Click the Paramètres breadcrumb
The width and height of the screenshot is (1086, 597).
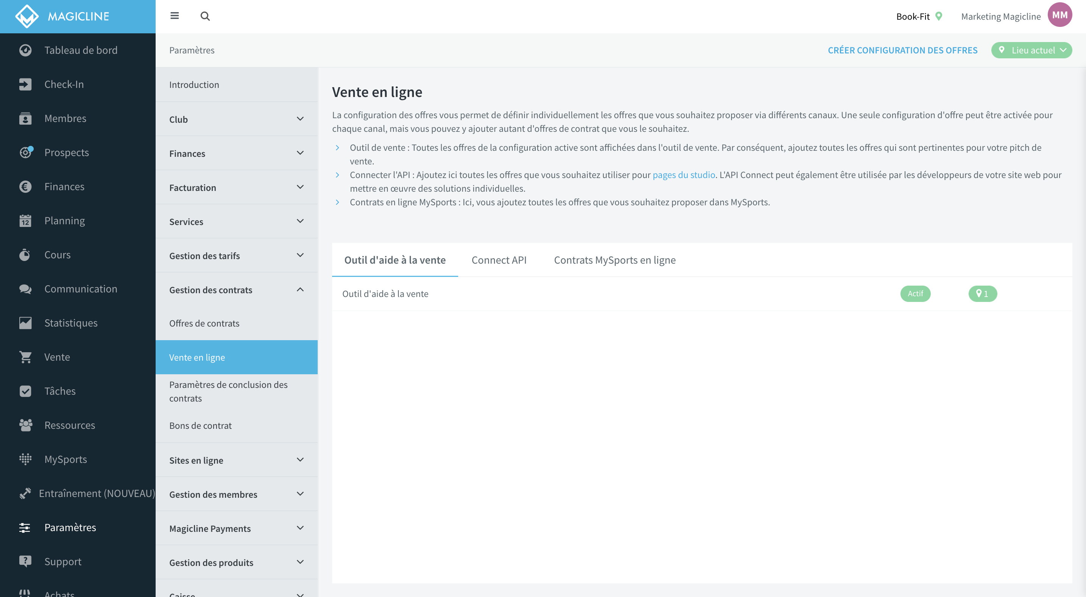(192, 50)
